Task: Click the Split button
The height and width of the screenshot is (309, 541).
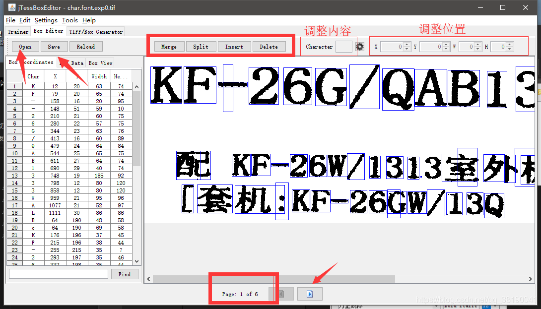Action: tap(201, 47)
